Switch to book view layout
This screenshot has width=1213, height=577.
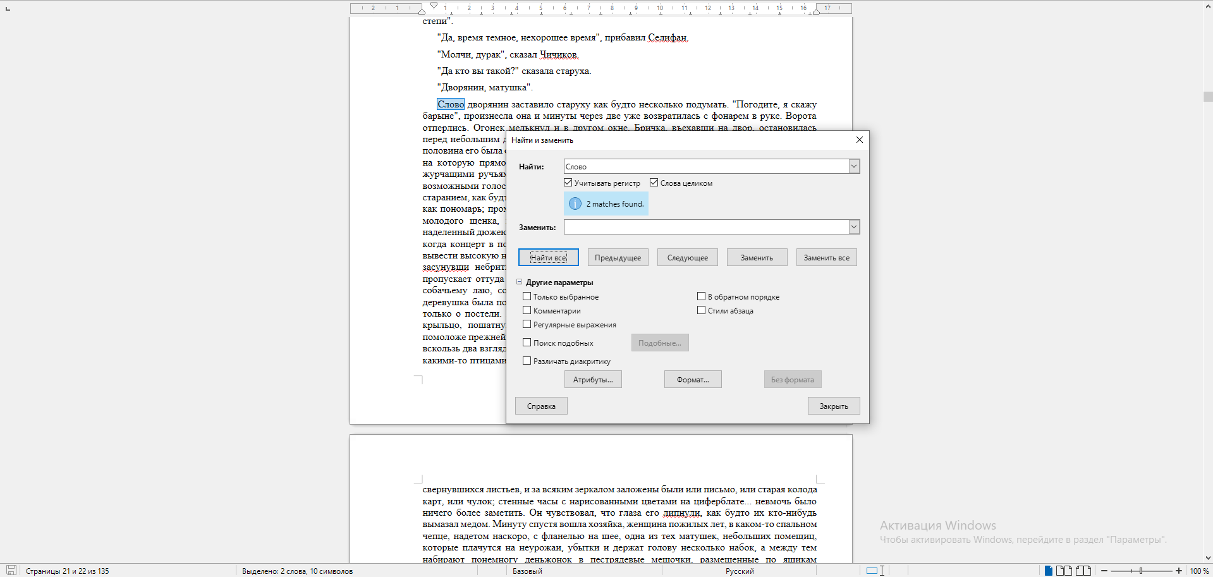tap(1083, 571)
